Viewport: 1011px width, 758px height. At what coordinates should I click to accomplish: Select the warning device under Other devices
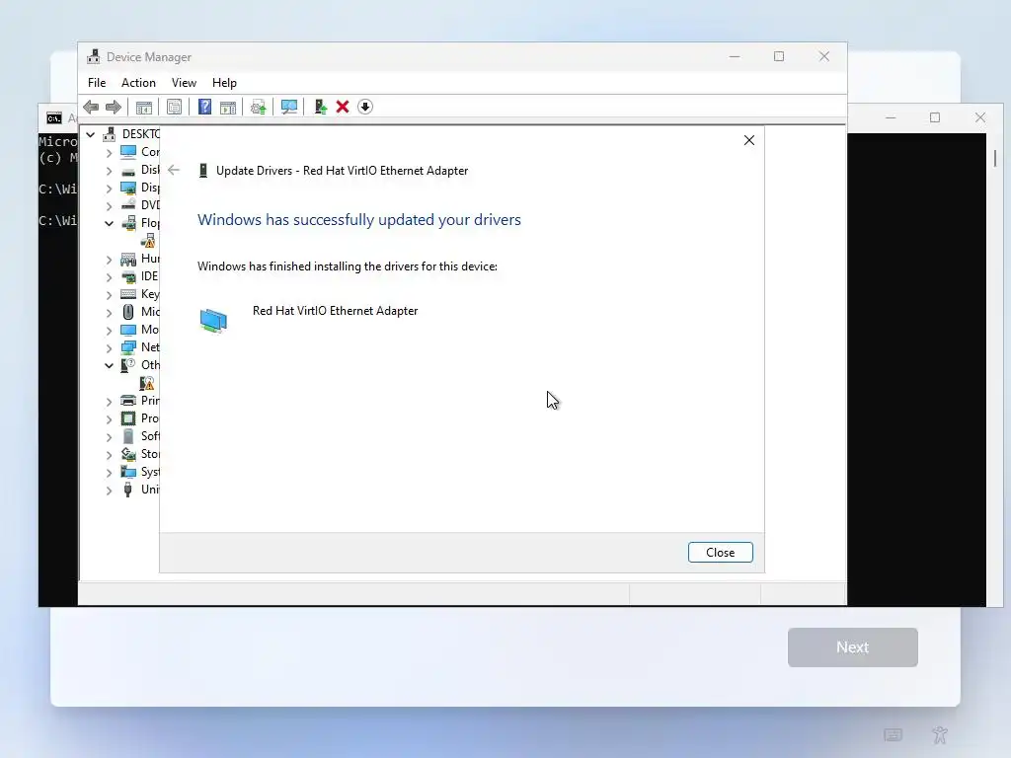click(147, 384)
